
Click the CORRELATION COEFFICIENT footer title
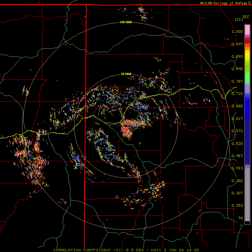[x=88, y=250]
